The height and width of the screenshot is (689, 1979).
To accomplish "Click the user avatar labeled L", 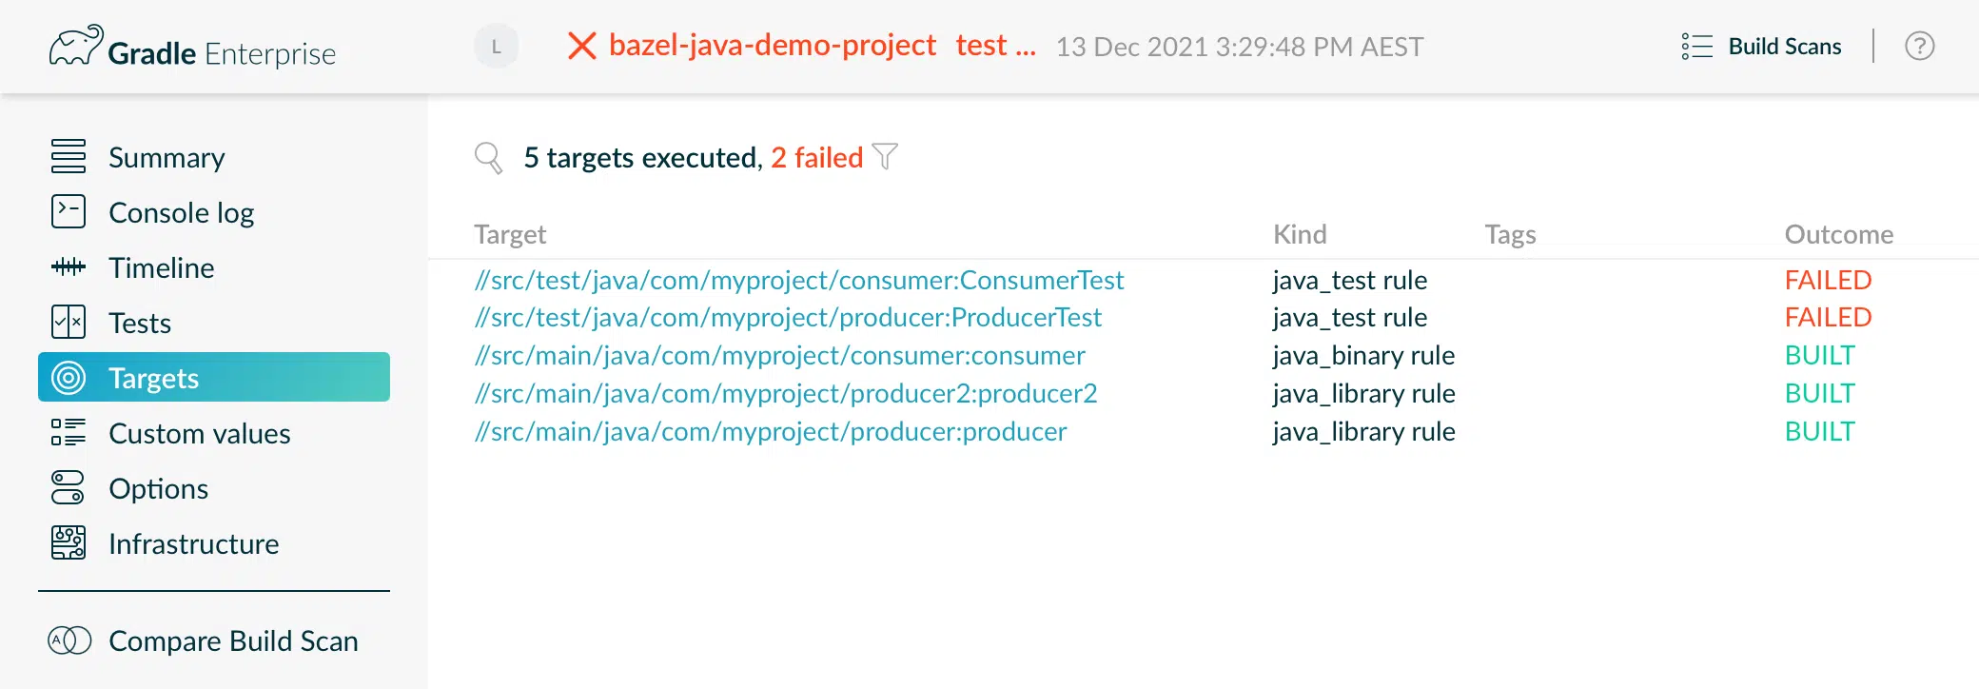I will coord(496,47).
